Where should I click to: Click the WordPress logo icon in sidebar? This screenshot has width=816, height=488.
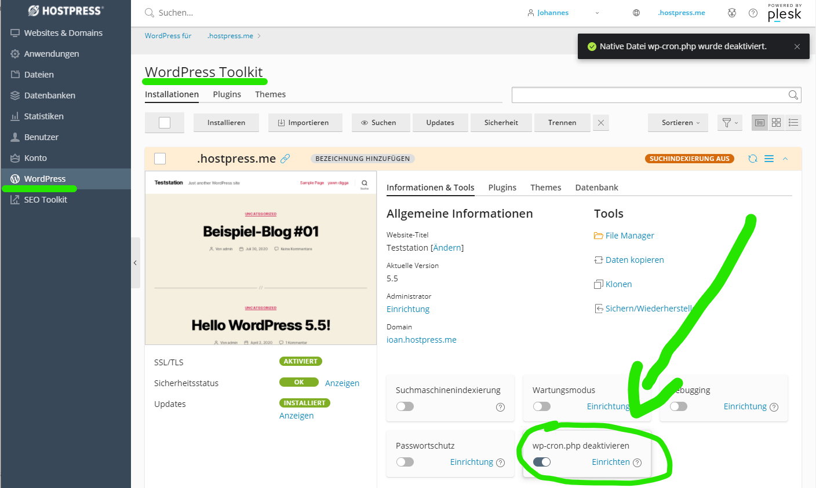(15, 179)
